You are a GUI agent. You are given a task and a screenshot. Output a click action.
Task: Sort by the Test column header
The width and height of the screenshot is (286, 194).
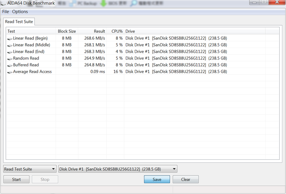(31, 31)
